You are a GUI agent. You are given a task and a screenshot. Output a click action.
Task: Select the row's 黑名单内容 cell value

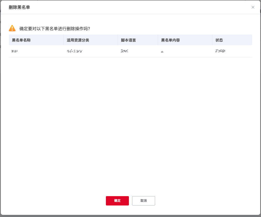tap(162, 51)
